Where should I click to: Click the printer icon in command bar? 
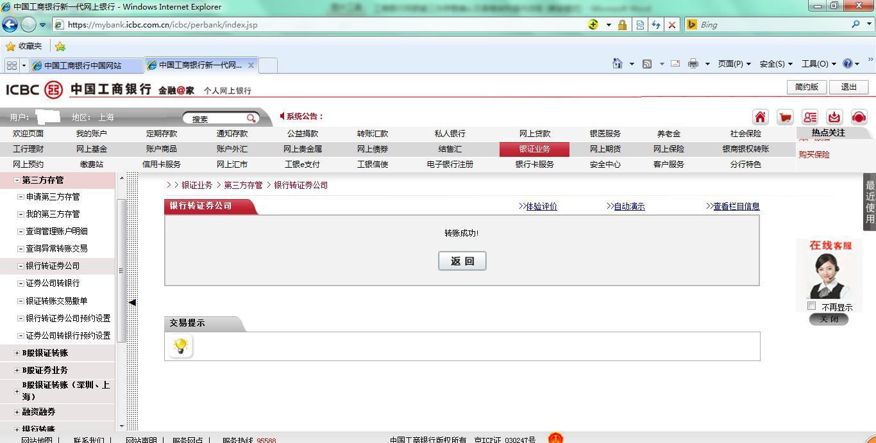tap(693, 63)
